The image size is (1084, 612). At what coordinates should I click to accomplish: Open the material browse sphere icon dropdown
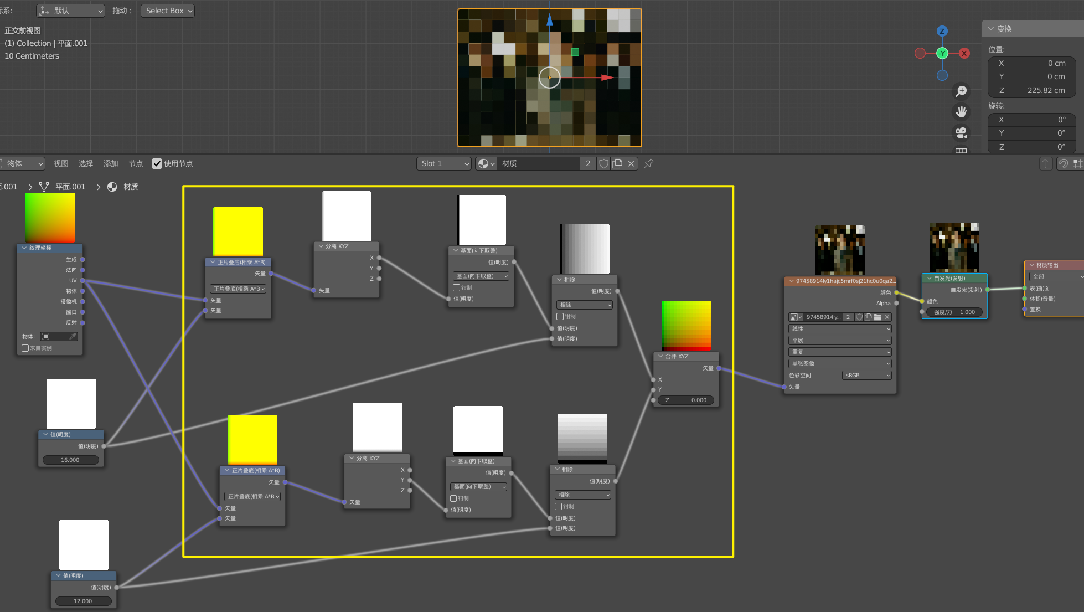[486, 163]
